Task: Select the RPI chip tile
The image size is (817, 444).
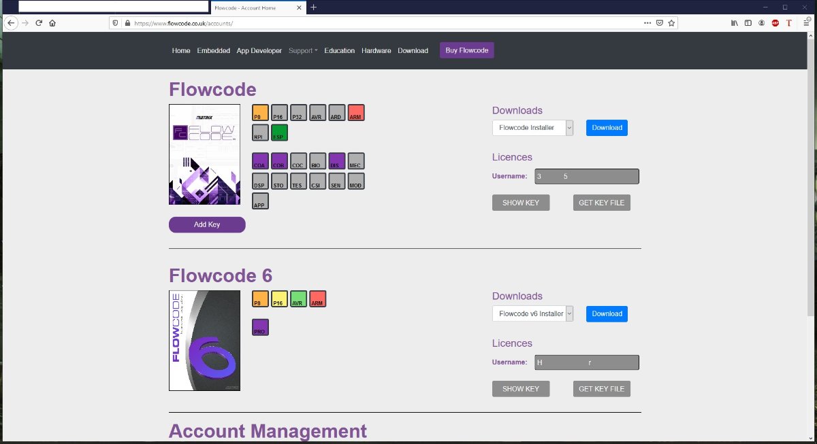Action: (261, 133)
